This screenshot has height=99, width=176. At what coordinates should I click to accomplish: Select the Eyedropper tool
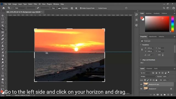(2, 35)
